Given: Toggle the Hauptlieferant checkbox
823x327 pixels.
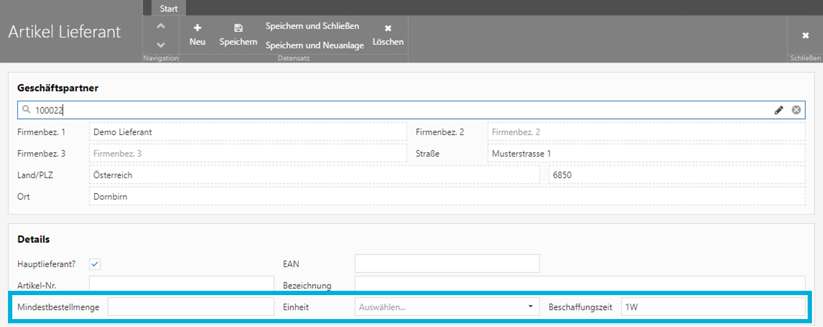Looking at the screenshot, I should (95, 264).
